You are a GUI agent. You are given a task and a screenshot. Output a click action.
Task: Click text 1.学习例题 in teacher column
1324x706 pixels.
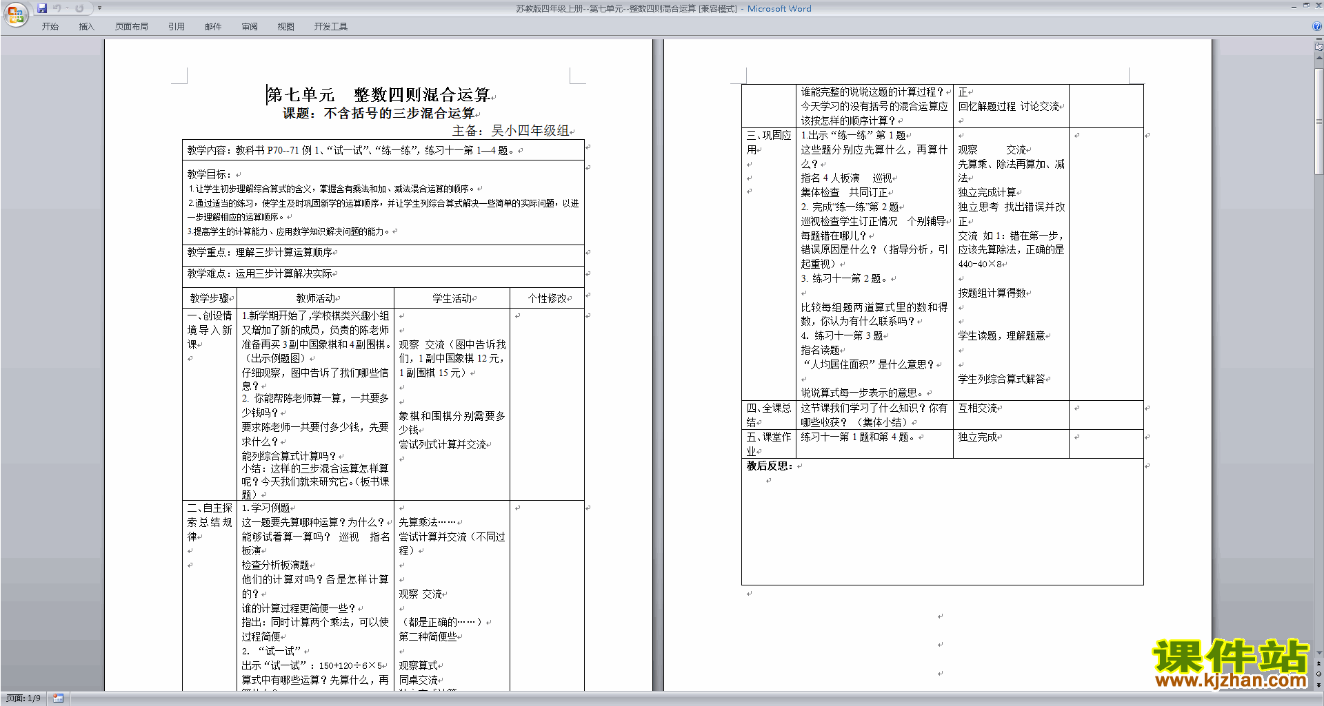[x=265, y=508]
